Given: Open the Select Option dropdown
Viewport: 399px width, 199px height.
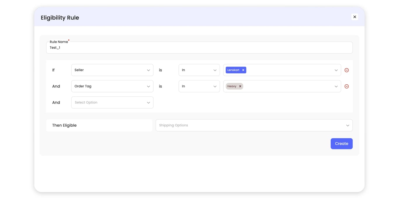Looking at the screenshot, I should (112, 102).
